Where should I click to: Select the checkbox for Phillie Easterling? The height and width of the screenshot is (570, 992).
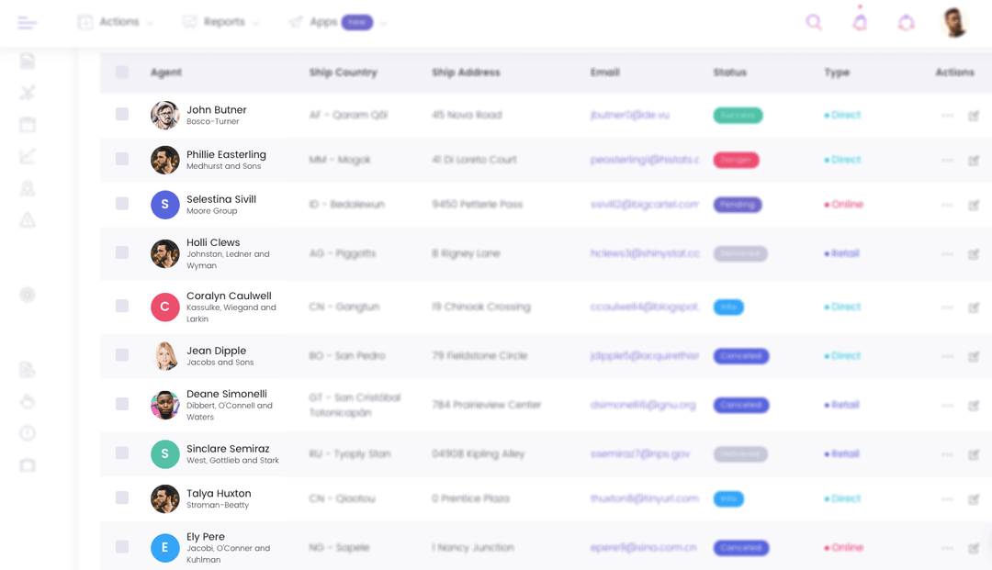tap(122, 159)
